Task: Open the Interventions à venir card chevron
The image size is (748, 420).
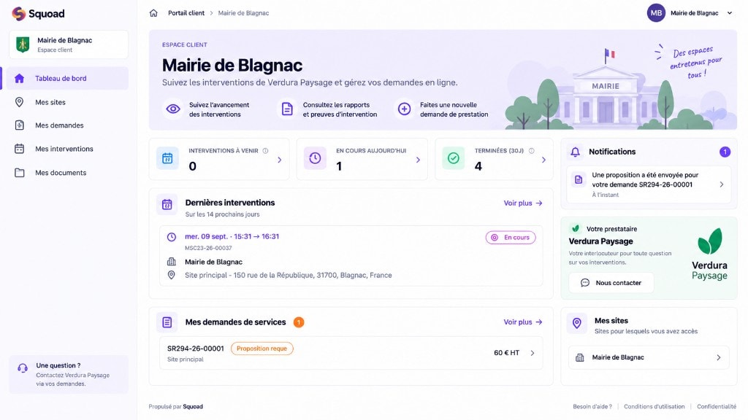Action: pyautogui.click(x=280, y=160)
